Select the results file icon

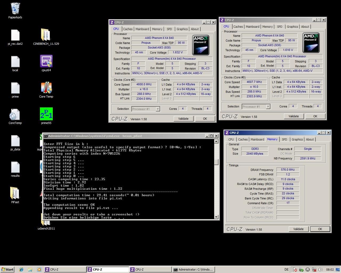point(15,167)
